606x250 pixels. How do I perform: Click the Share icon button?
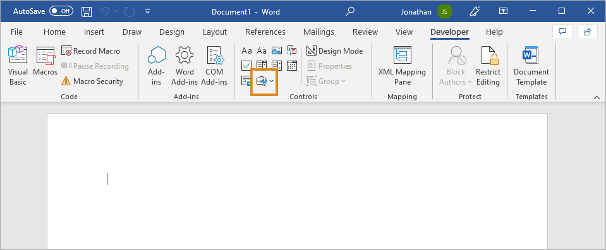(x=588, y=32)
